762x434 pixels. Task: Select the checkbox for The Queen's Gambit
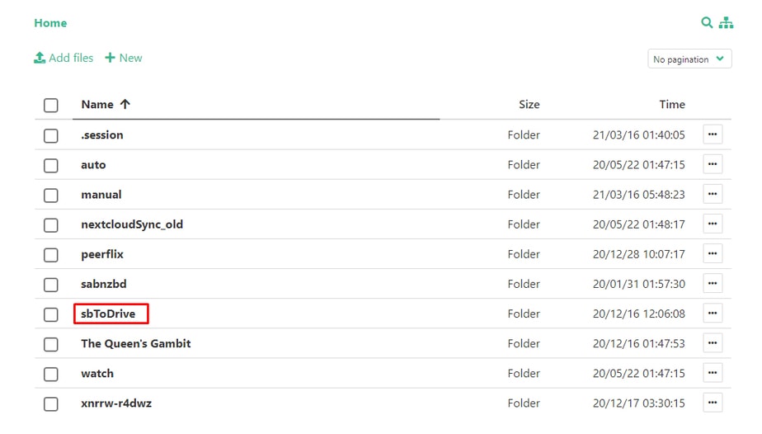tap(51, 344)
